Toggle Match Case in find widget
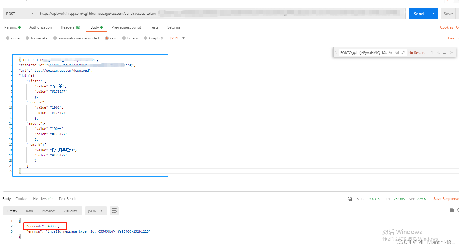 pos(390,52)
